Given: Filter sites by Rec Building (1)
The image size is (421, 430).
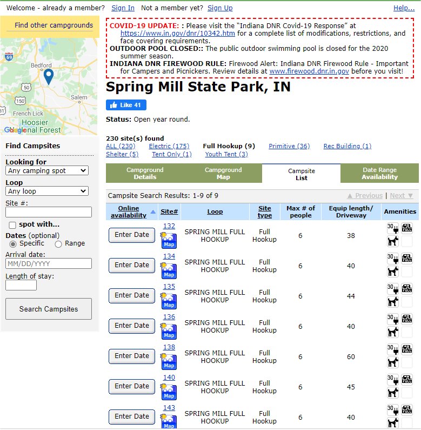Looking at the screenshot, I should tap(348, 146).
